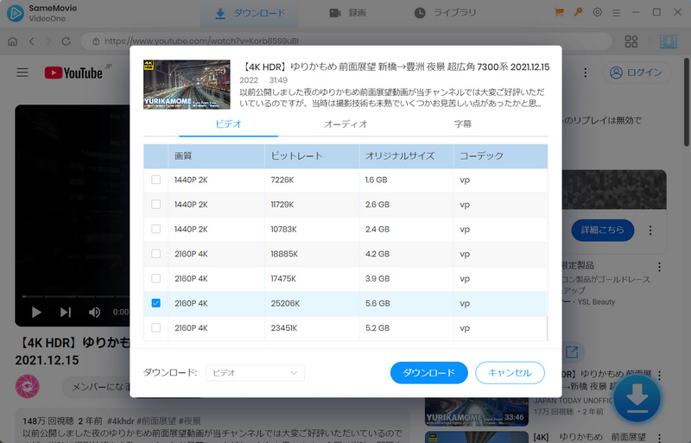Check the 2160P 4K 23451K row

(156, 327)
